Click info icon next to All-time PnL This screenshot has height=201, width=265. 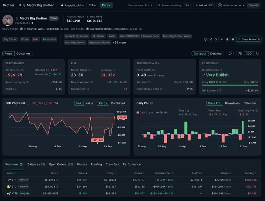[22, 70]
